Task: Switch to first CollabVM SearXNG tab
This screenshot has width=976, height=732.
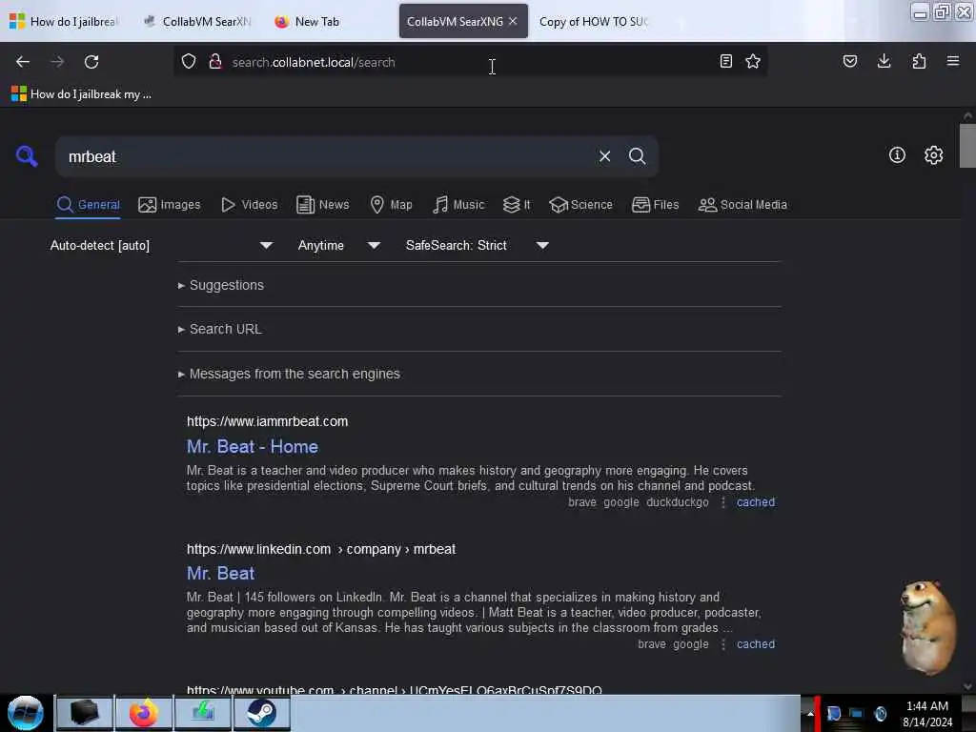Action: [196, 21]
